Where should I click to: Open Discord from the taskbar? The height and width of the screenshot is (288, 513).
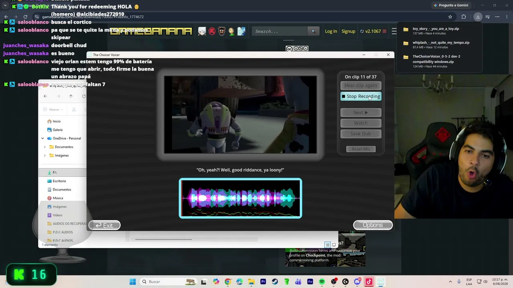357,282
